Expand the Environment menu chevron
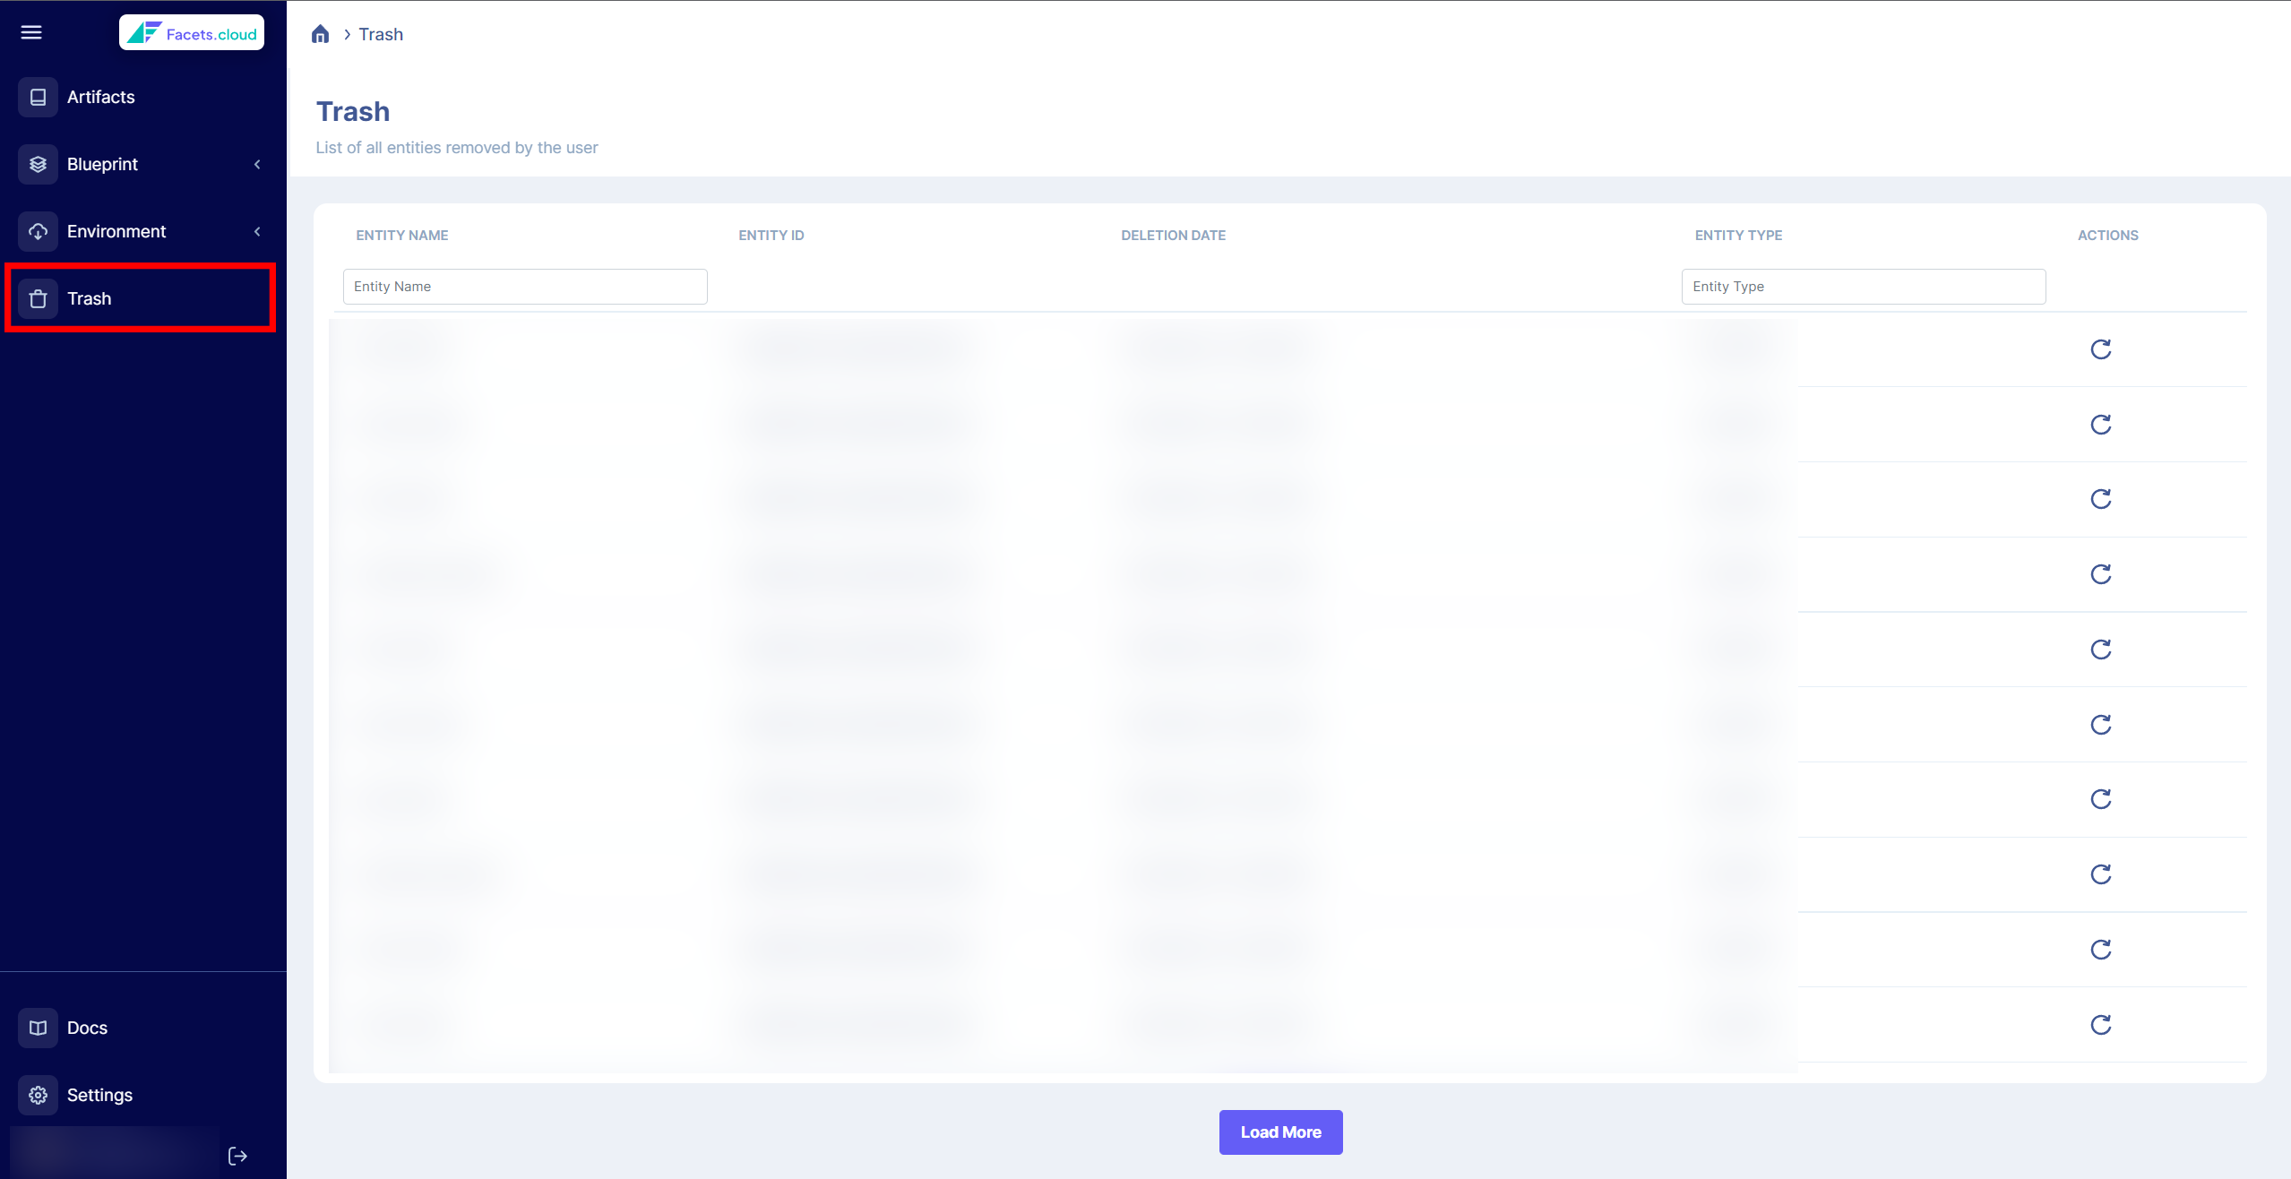2291x1179 pixels. (257, 231)
